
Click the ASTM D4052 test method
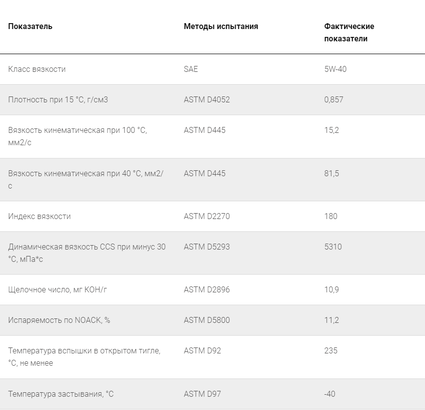pyautogui.click(x=206, y=100)
